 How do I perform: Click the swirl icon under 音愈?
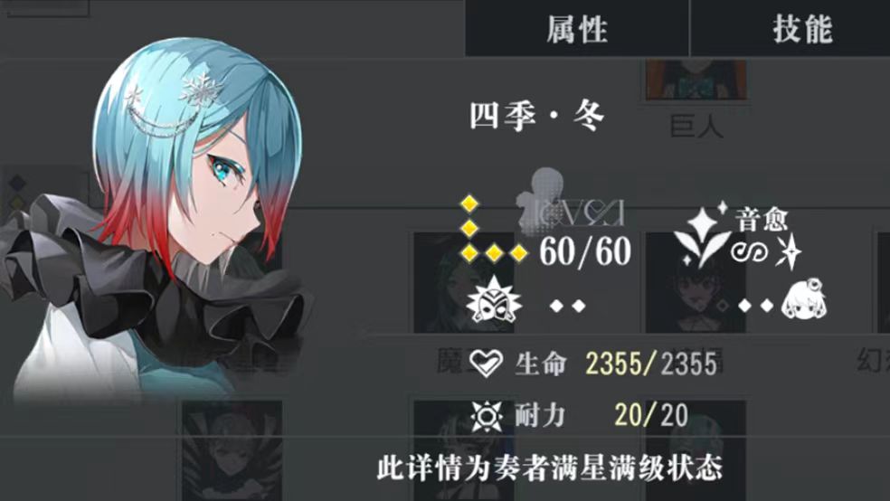pyautogui.click(x=749, y=252)
